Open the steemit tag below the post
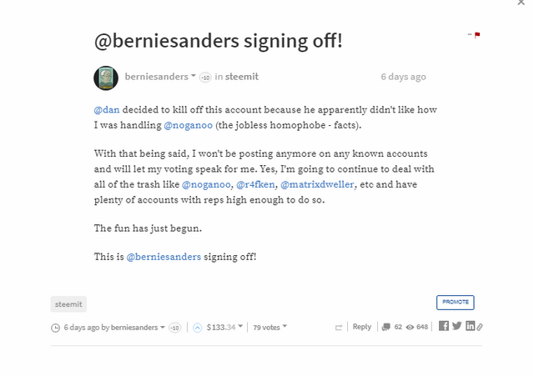The height and width of the screenshot is (376, 534). [x=68, y=304]
